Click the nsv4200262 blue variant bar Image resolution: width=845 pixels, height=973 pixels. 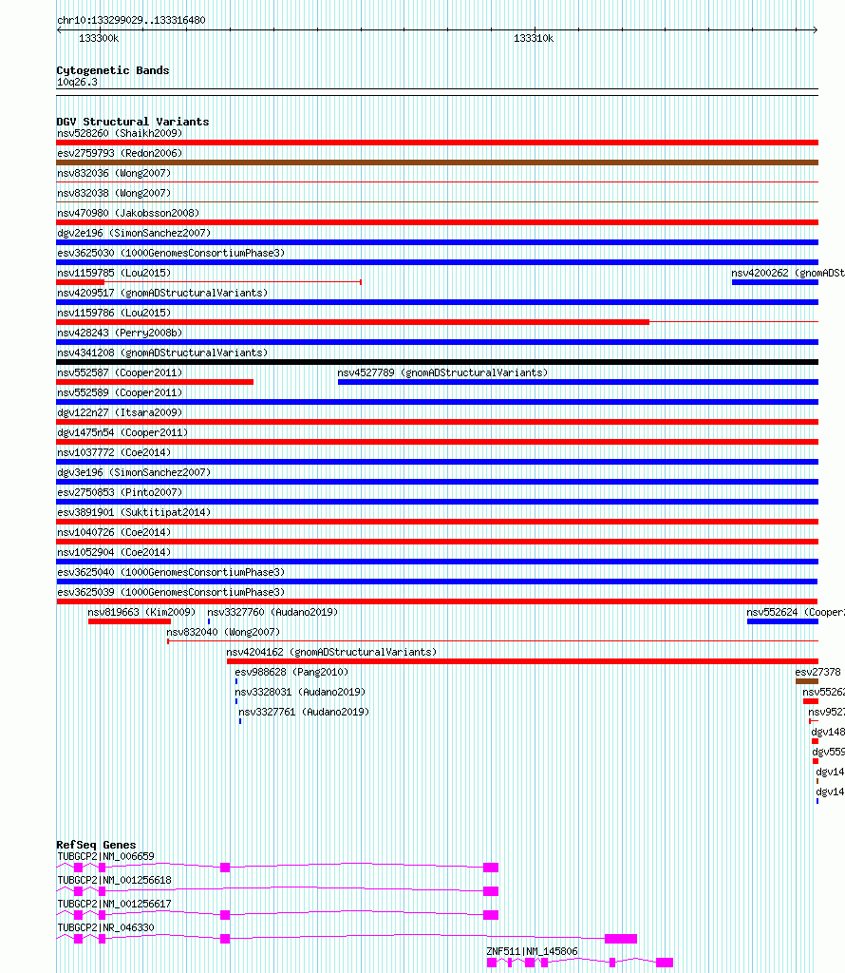[x=775, y=282]
